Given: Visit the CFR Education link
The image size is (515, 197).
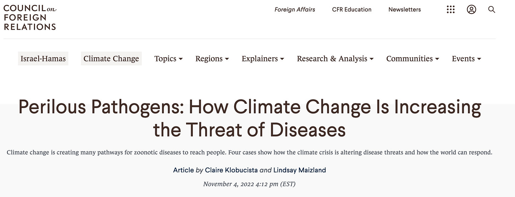Looking at the screenshot, I should pos(352,10).
